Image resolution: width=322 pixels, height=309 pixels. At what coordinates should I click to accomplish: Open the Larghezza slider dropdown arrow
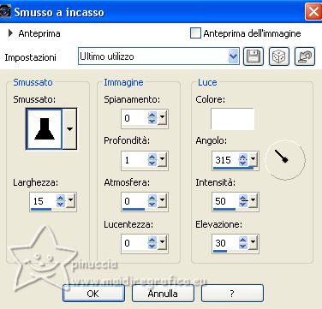(x=70, y=201)
